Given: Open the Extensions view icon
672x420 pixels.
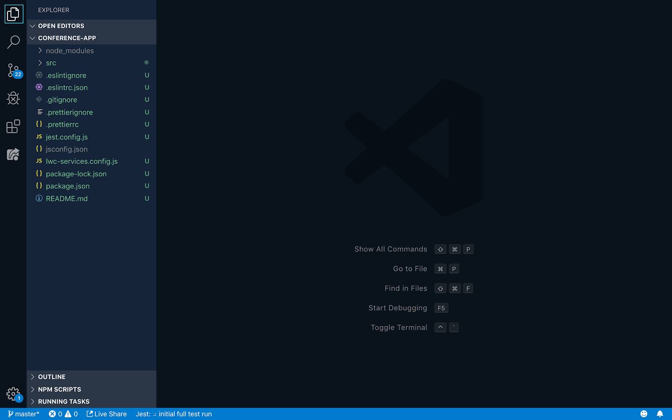Looking at the screenshot, I should click(13, 126).
